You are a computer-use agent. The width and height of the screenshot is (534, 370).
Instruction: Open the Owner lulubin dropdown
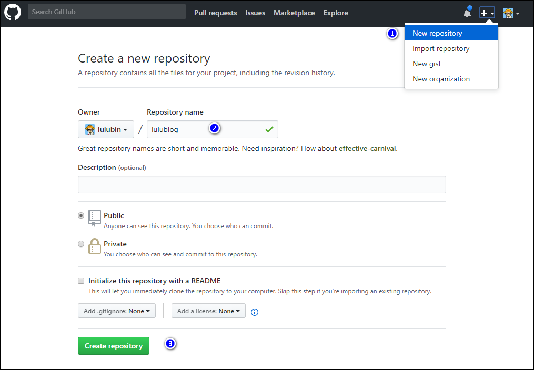click(106, 129)
